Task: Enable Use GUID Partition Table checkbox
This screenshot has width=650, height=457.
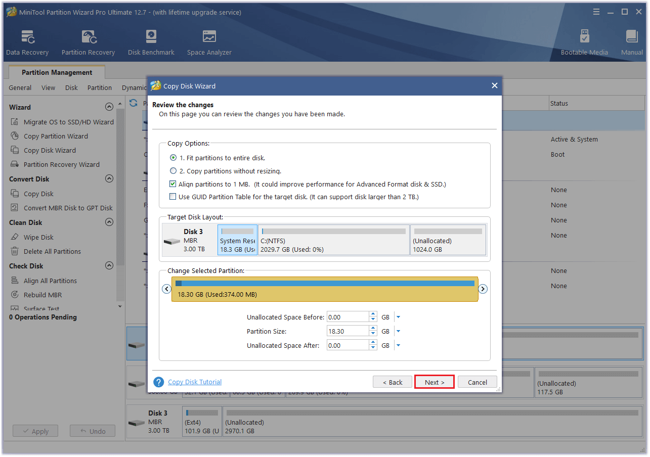Action: click(x=173, y=197)
